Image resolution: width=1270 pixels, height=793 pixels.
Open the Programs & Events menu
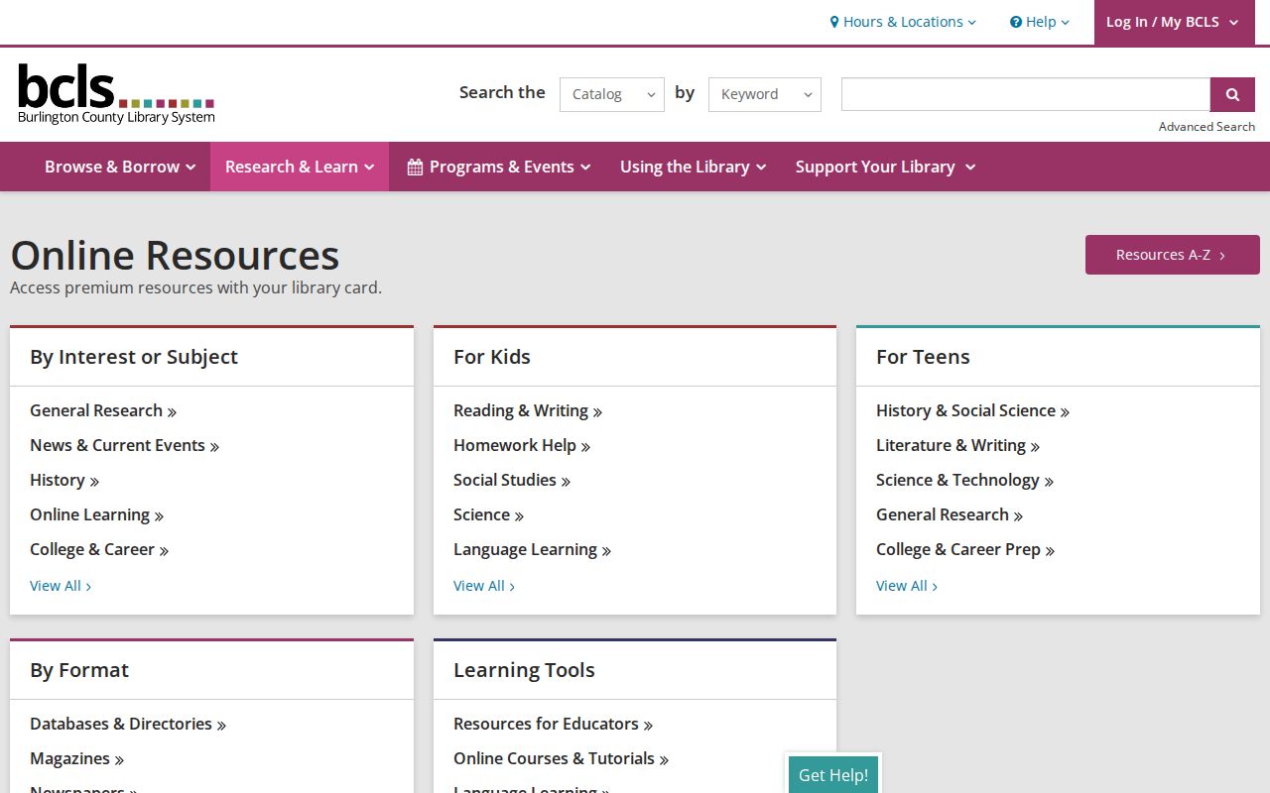499,167
